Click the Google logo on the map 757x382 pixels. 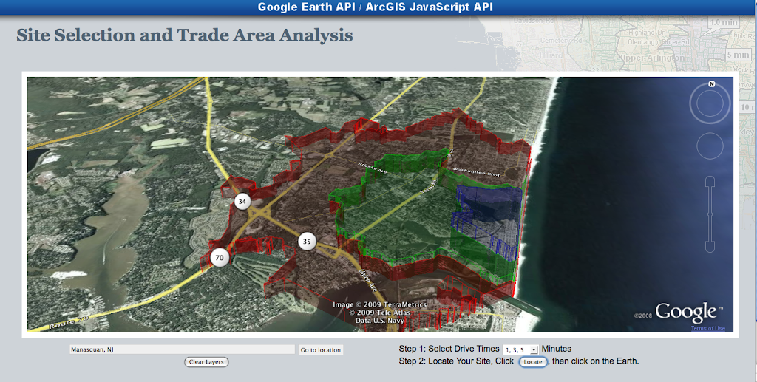[685, 312]
